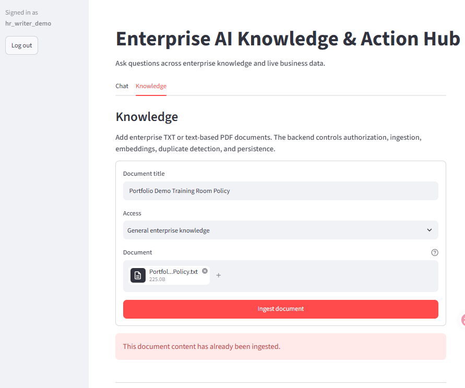Click the Enterprise AI Knowledge & Action Hub title

[x=288, y=39]
